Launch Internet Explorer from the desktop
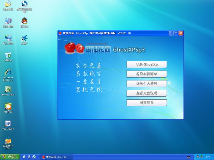The height and width of the screenshot is (160, 214). click(x=8, y=75)
